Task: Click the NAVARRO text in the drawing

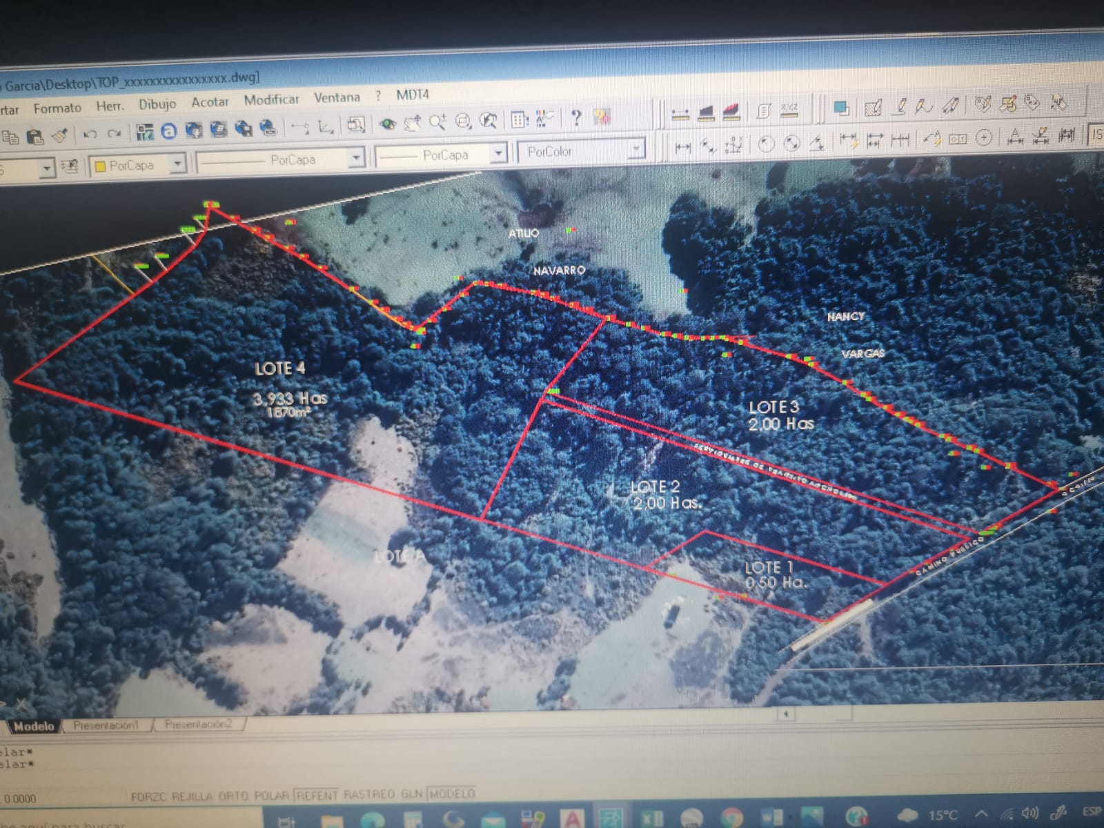Action: coord(559,270)
